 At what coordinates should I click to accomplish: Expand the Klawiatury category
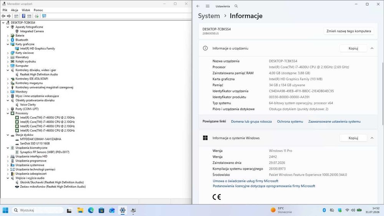(8, 57)
